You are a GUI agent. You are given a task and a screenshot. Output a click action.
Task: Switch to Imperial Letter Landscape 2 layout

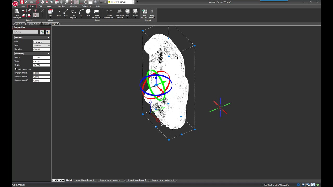click(x=163, y=180)
